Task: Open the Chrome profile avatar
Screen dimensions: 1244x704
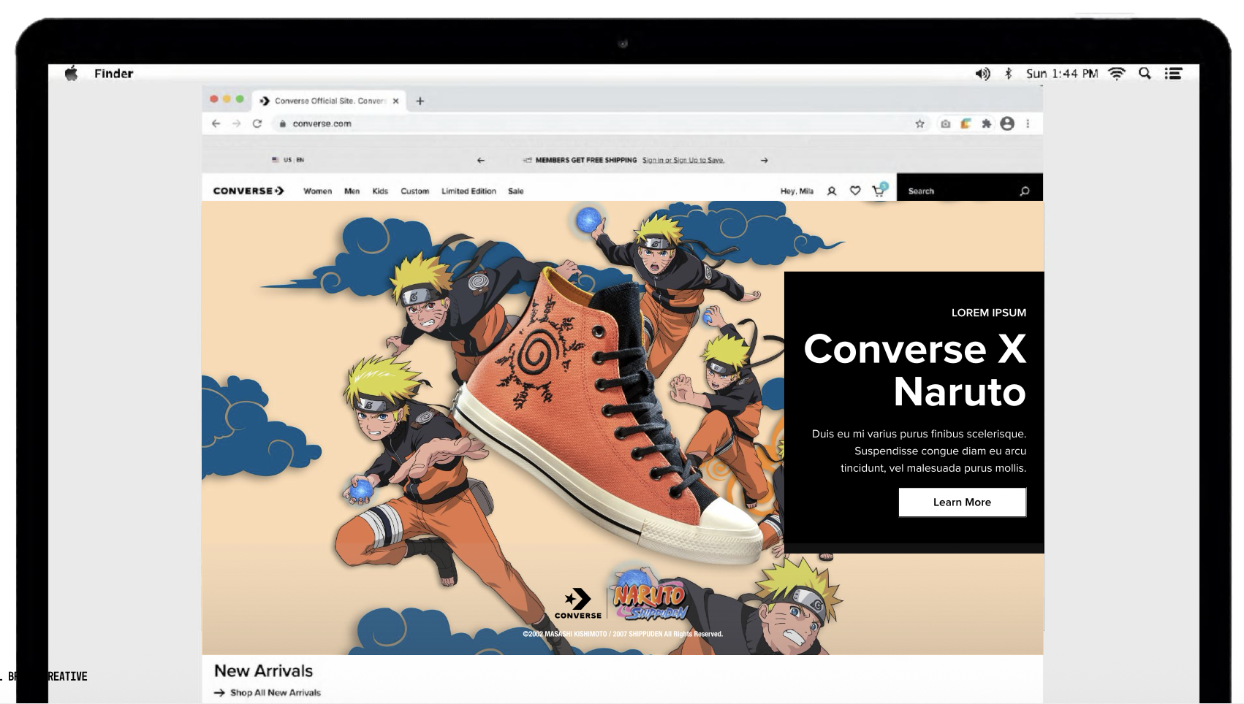Action: pyautogui.click(x=1007, y=123)
